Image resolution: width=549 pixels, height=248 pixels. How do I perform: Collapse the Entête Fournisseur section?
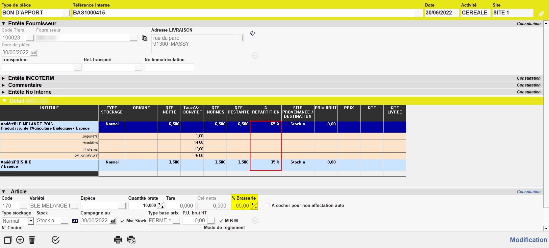click(x=4, y=24)
